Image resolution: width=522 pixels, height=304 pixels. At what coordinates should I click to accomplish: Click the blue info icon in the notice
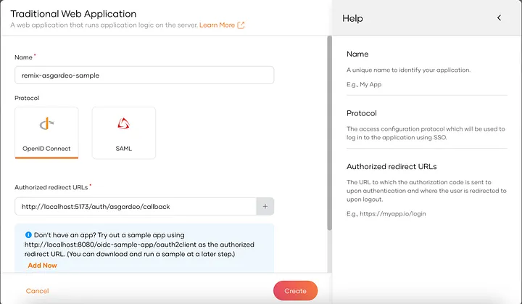click(28, 235)
